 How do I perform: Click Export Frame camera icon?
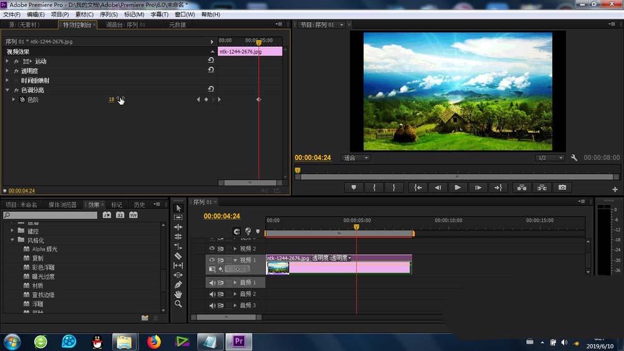[562, 187]
